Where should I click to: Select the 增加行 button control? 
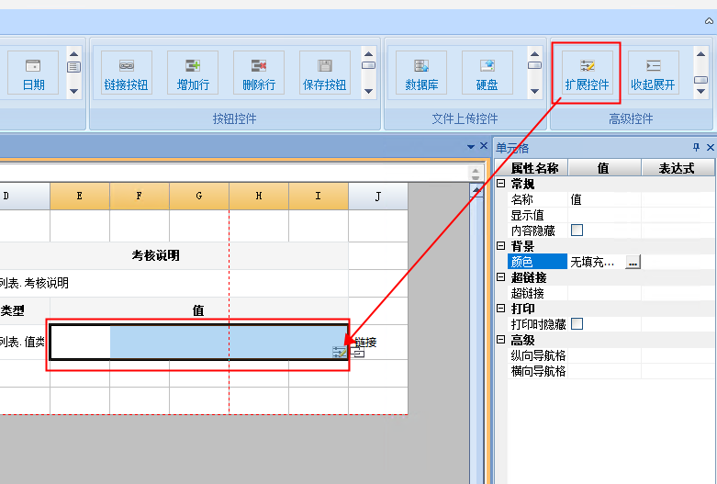coord(193,73)
